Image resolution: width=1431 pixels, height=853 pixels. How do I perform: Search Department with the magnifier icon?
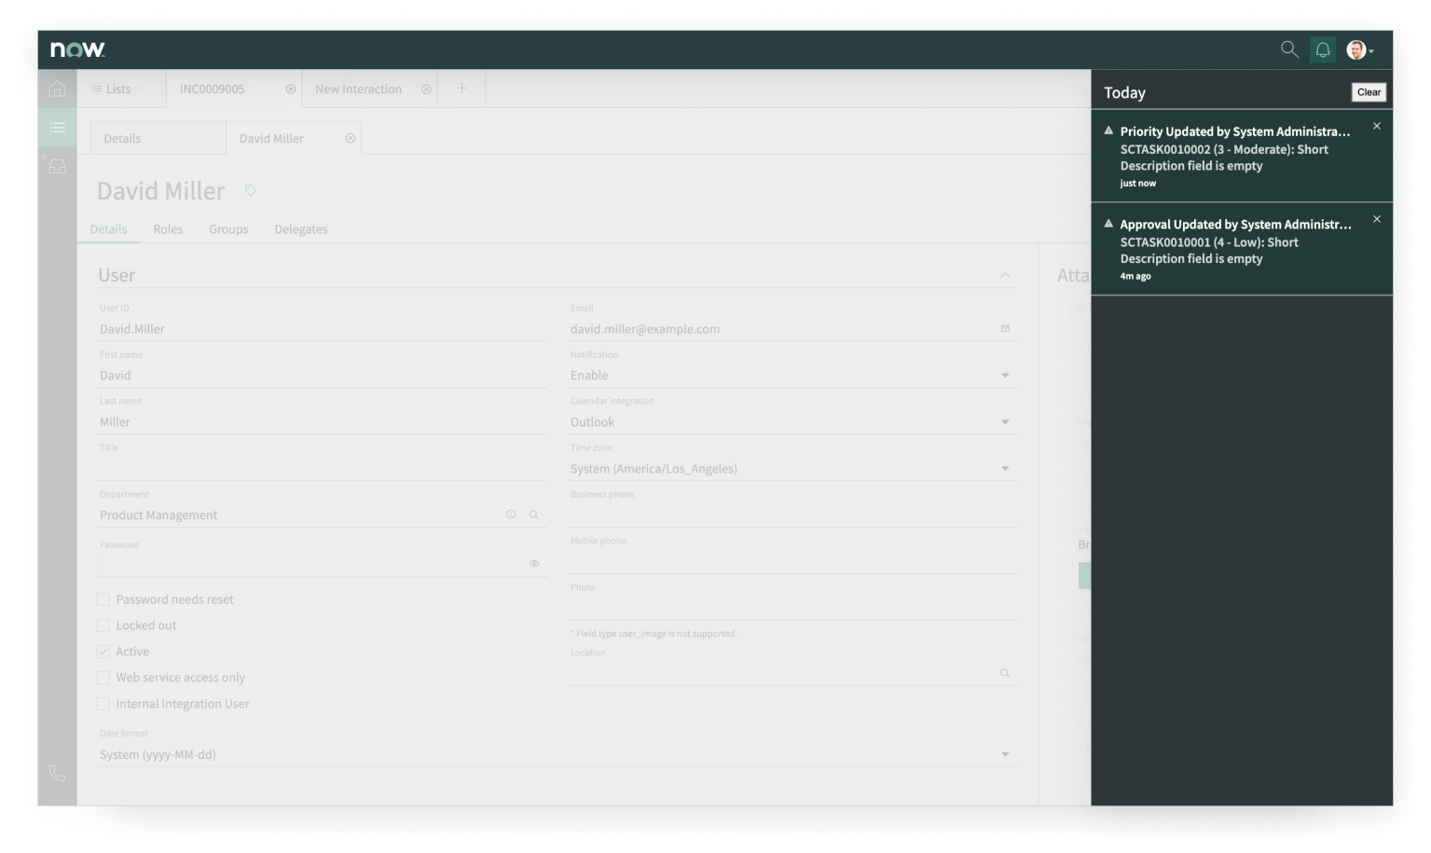(534, 515)
